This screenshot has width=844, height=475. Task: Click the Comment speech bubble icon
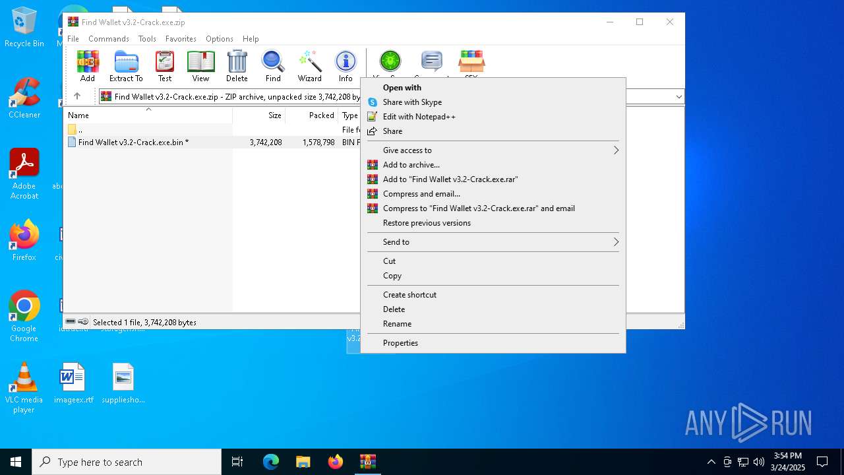(x=431, y=62)
